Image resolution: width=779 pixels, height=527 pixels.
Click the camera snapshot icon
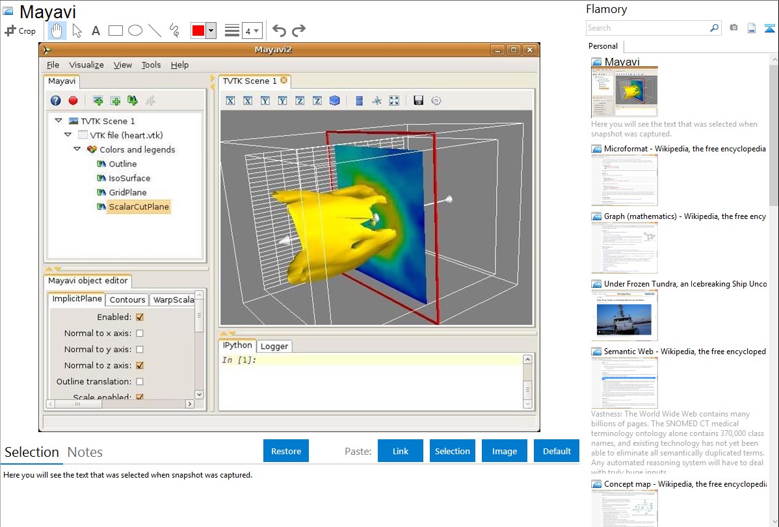tap(733, 28)
